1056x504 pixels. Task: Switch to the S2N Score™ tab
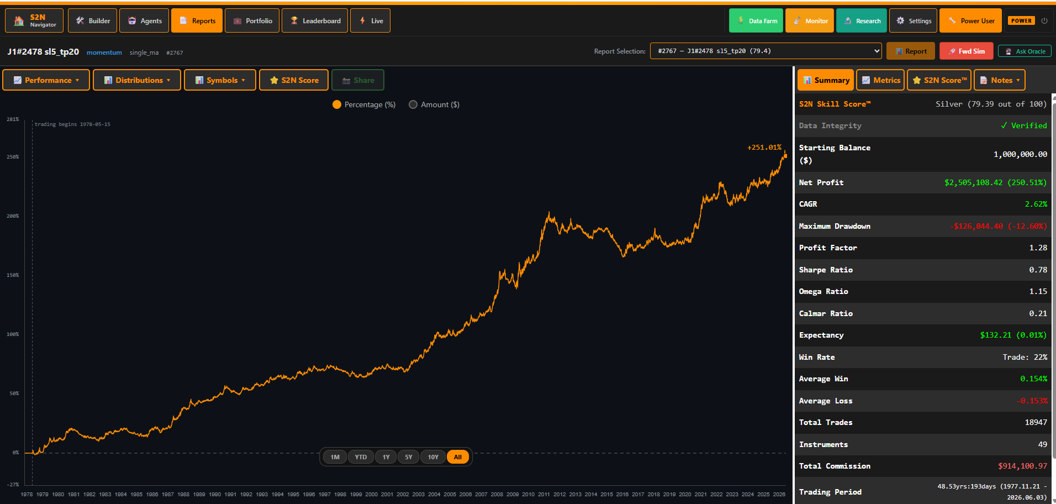939,80
